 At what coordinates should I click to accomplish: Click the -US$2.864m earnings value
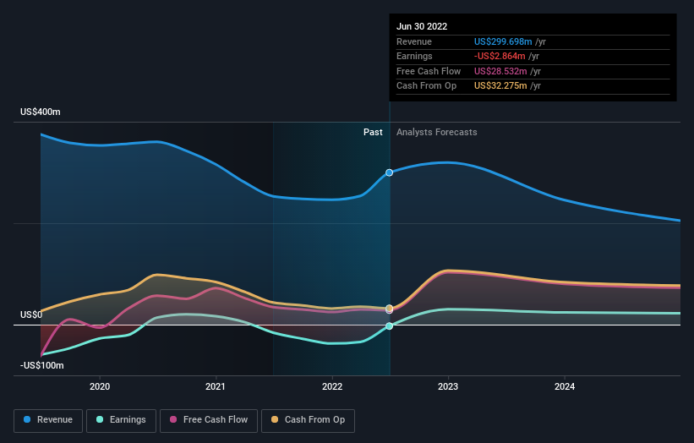click(500, 56)
